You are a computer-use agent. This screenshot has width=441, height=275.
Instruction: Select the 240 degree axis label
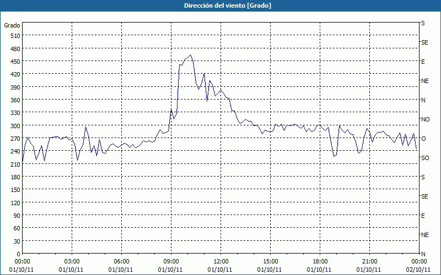pos(15,152)
